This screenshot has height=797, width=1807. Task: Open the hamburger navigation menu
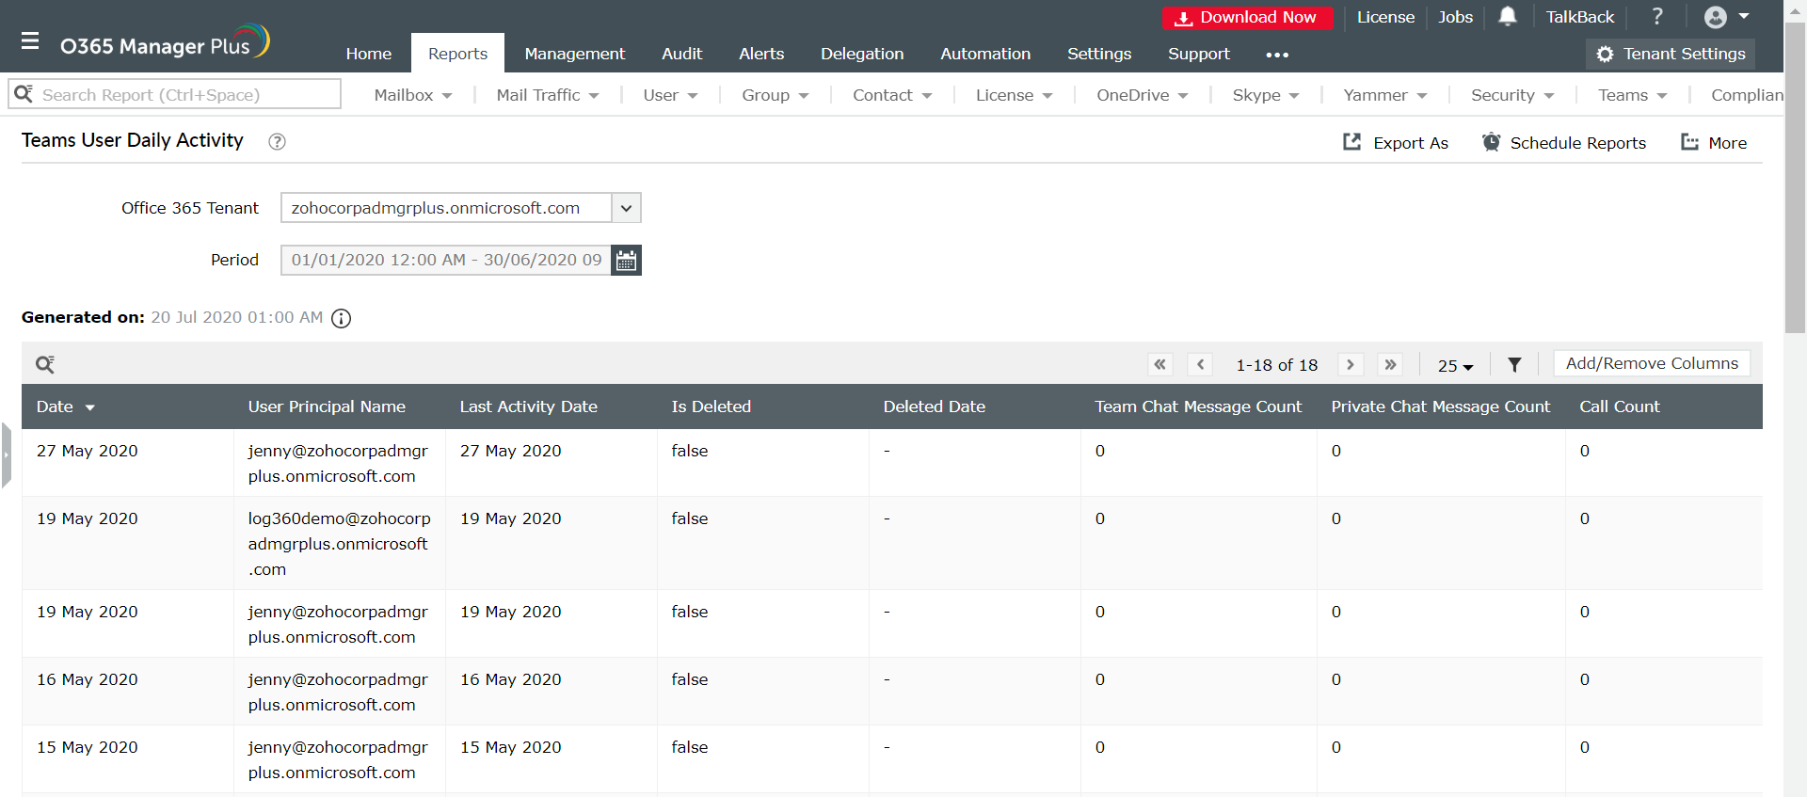[30, 40]
